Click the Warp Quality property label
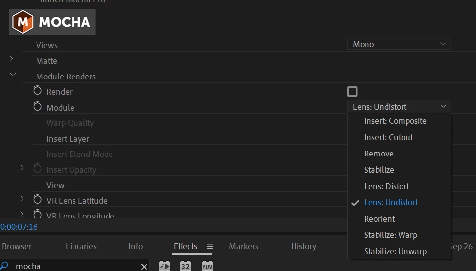This screenshot has height=271, width=476. (x=70, y=123)
